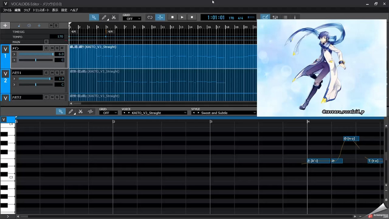Open ジョブ menu

tap(27, 10)
